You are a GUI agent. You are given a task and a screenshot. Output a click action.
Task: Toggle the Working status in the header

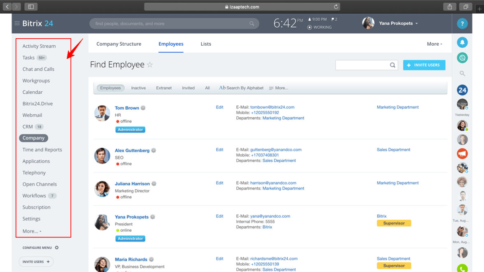coord(319,27)
